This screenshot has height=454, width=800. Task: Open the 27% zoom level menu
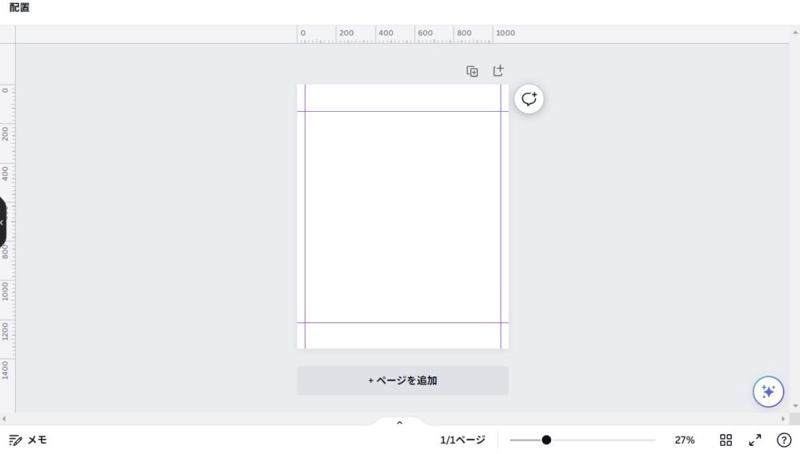(684, 440)
